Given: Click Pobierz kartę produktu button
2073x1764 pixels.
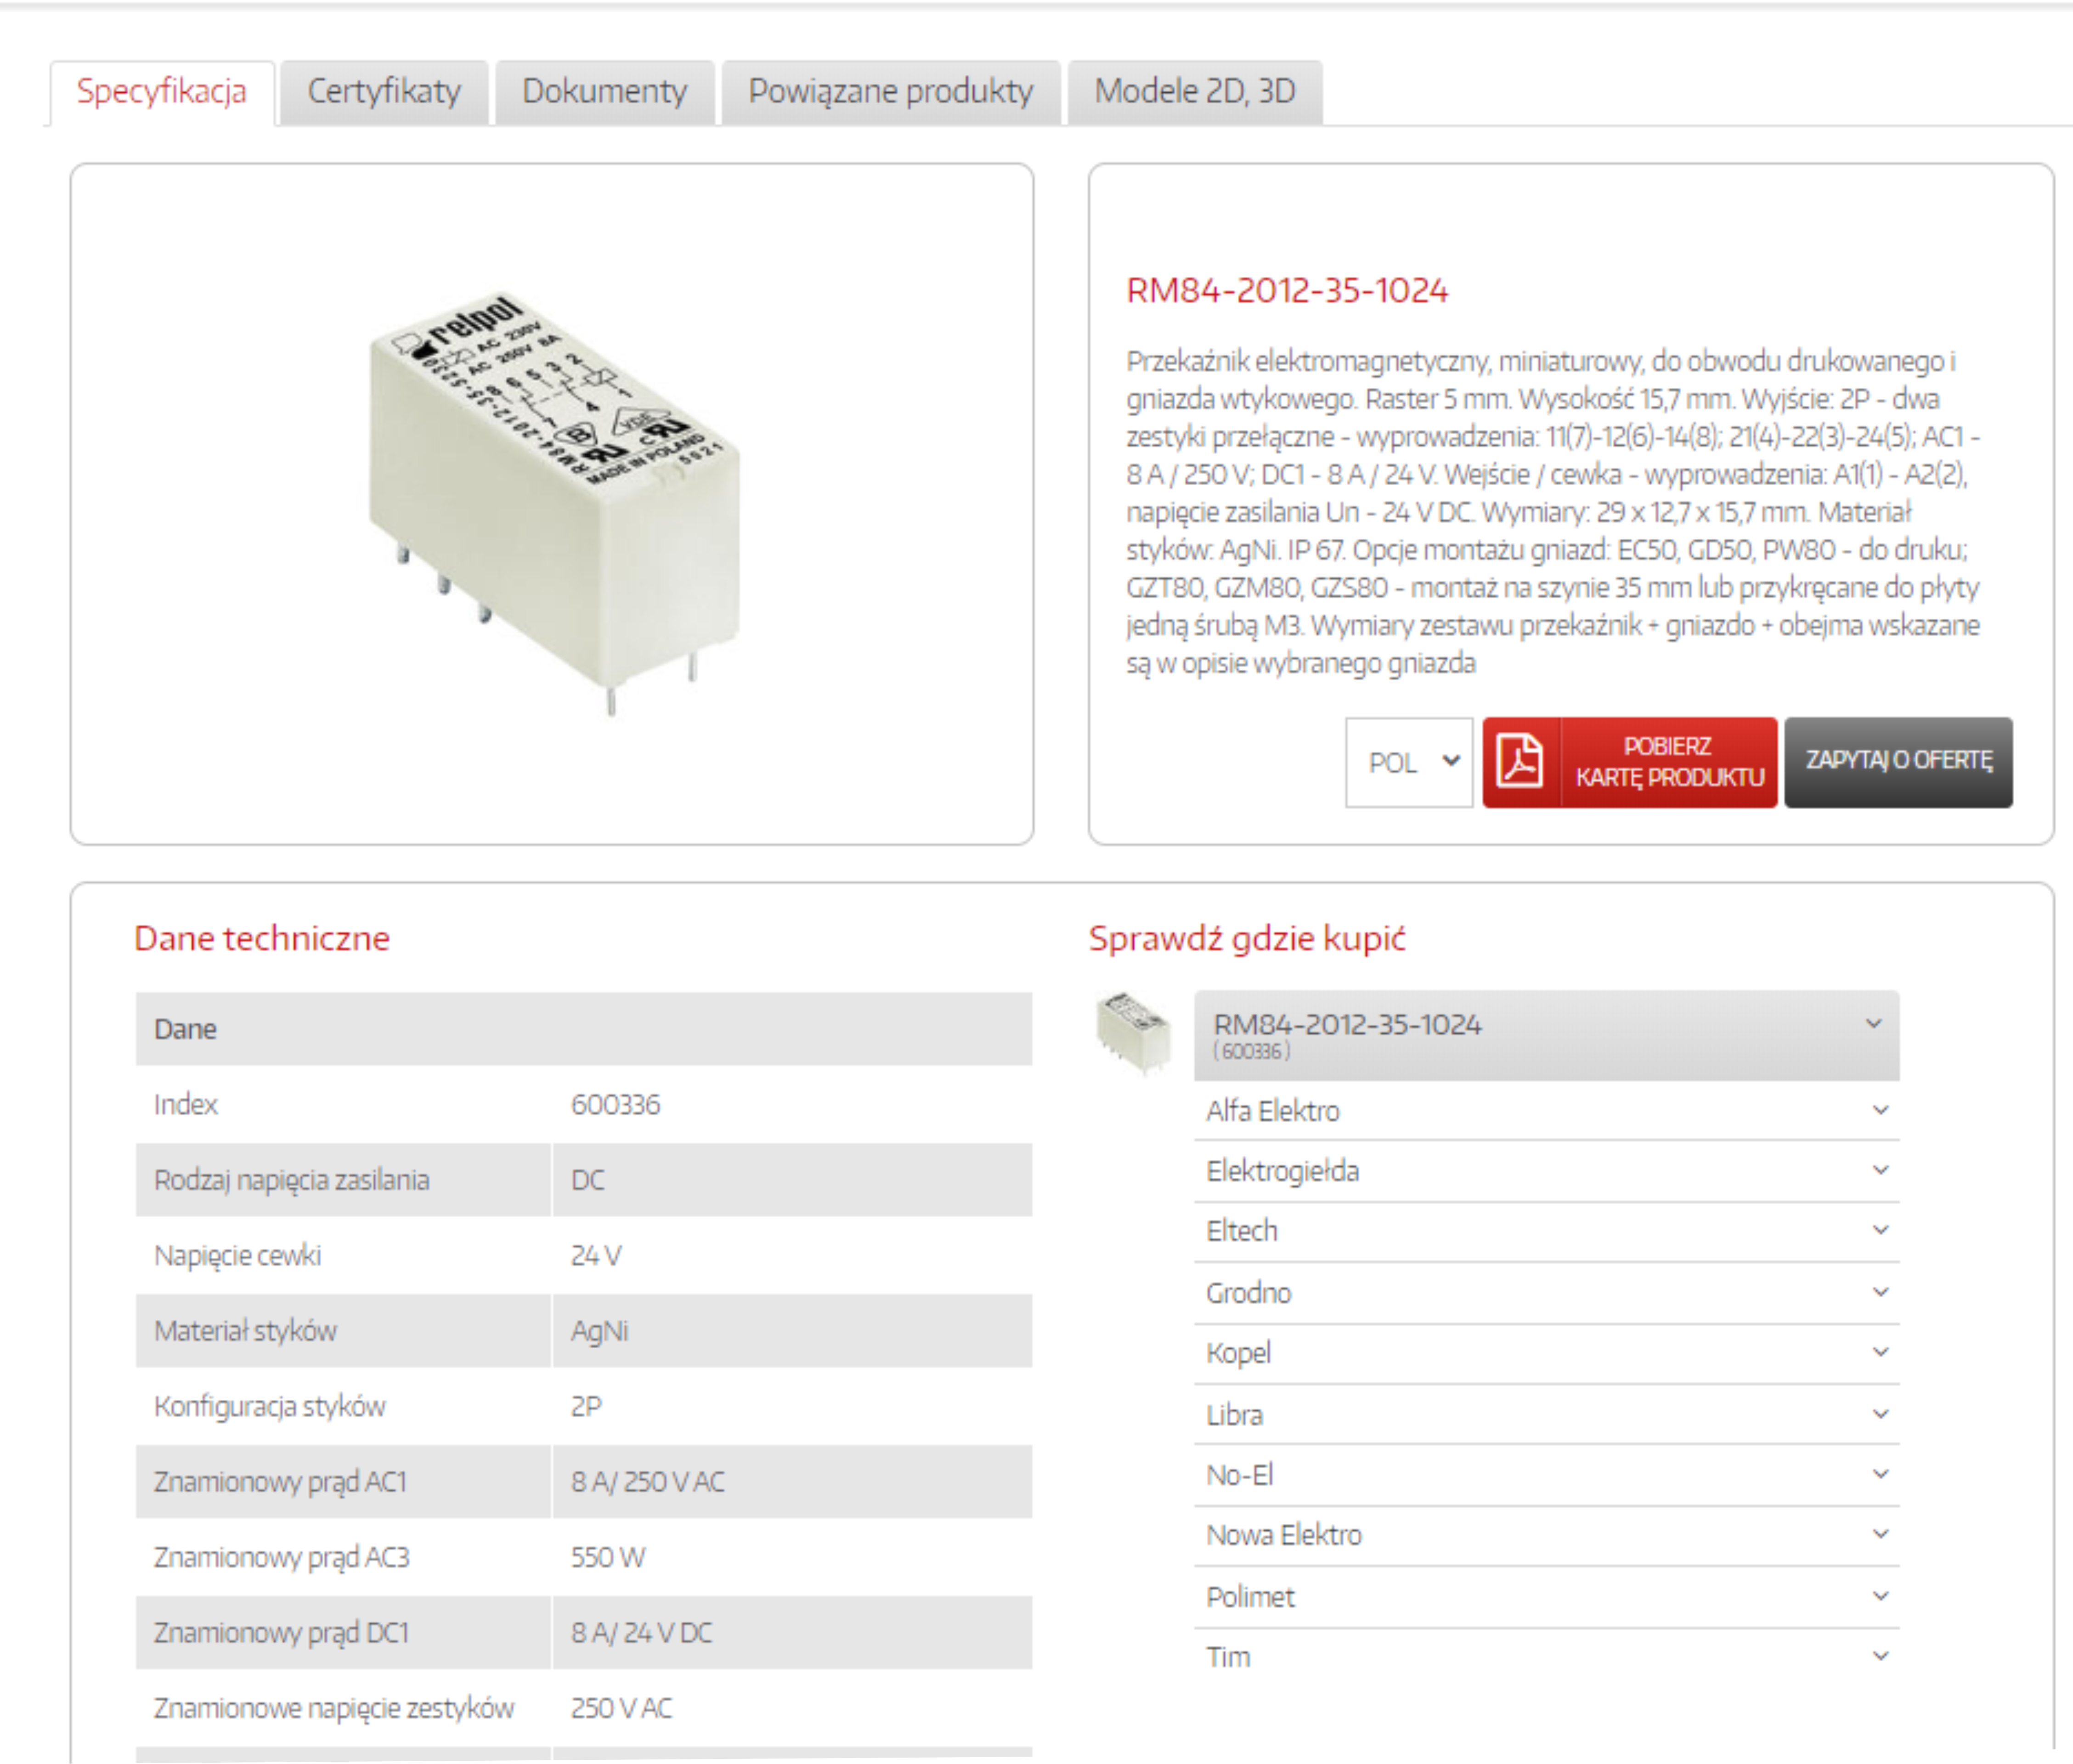Looking at the screenshot, I should (1668, 762).
